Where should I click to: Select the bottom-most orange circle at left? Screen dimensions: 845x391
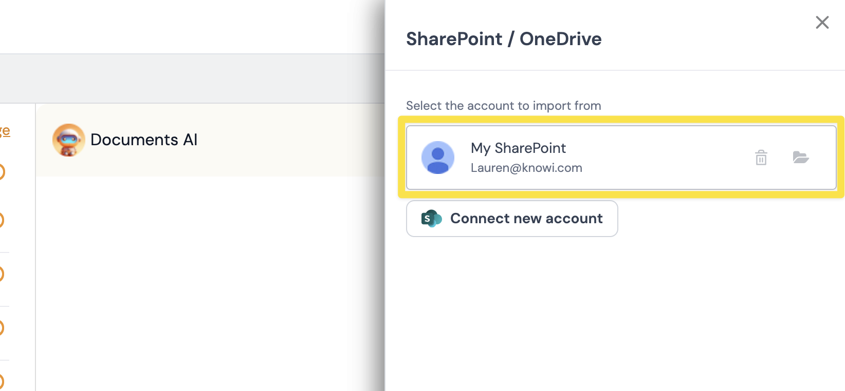2,381
